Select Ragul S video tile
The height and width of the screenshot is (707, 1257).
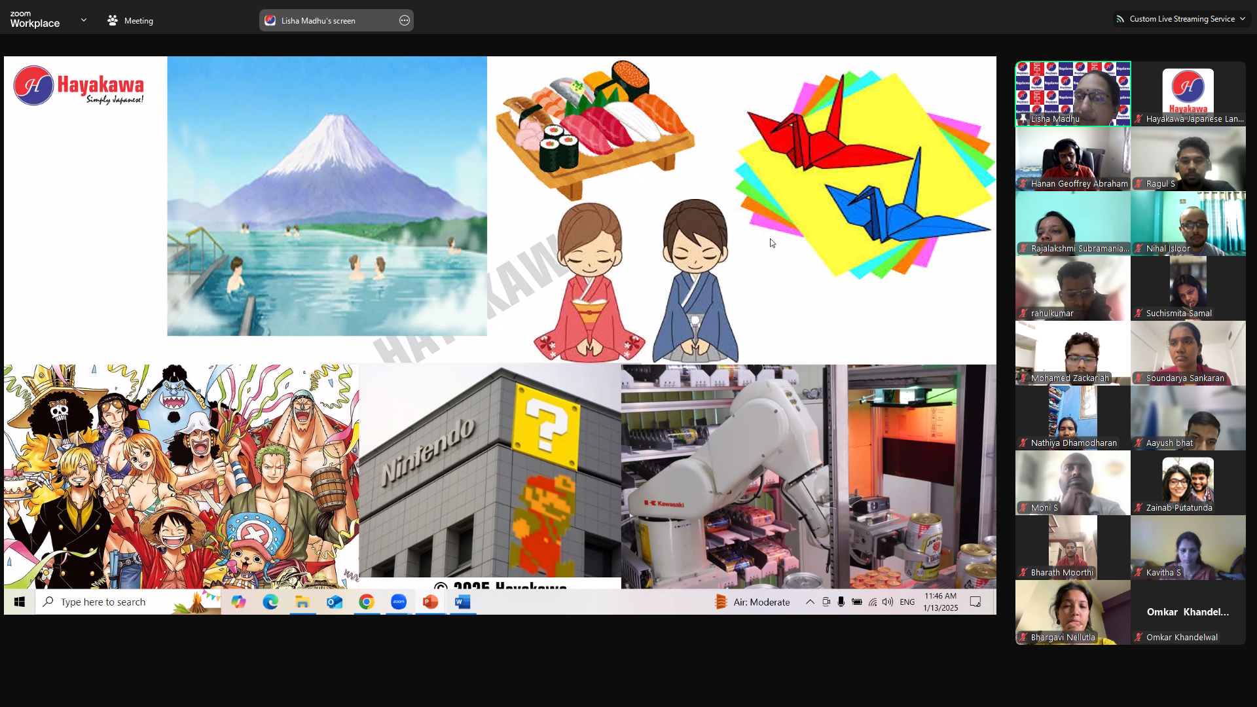pos(1188,158)
